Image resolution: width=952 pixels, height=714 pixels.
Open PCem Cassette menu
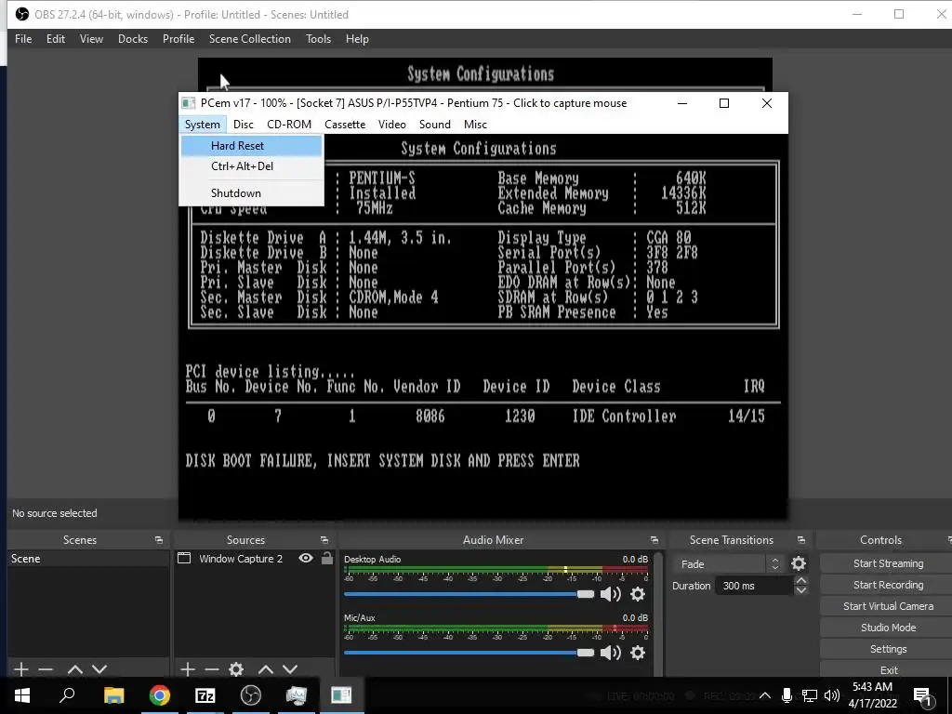point(345,125)
